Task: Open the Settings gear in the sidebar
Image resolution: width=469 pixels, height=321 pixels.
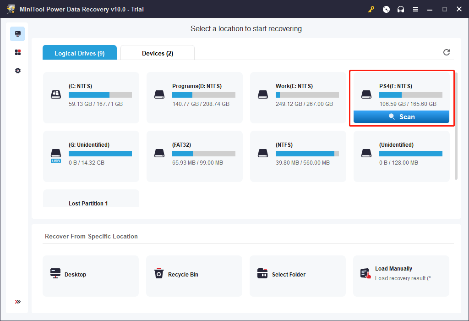Action: (17, 70)
